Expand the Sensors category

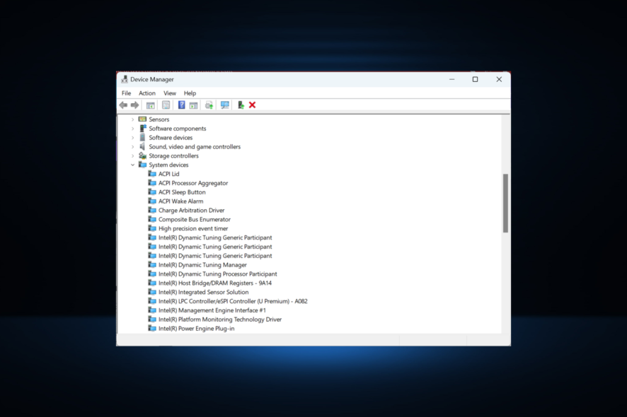coord(133,119)
